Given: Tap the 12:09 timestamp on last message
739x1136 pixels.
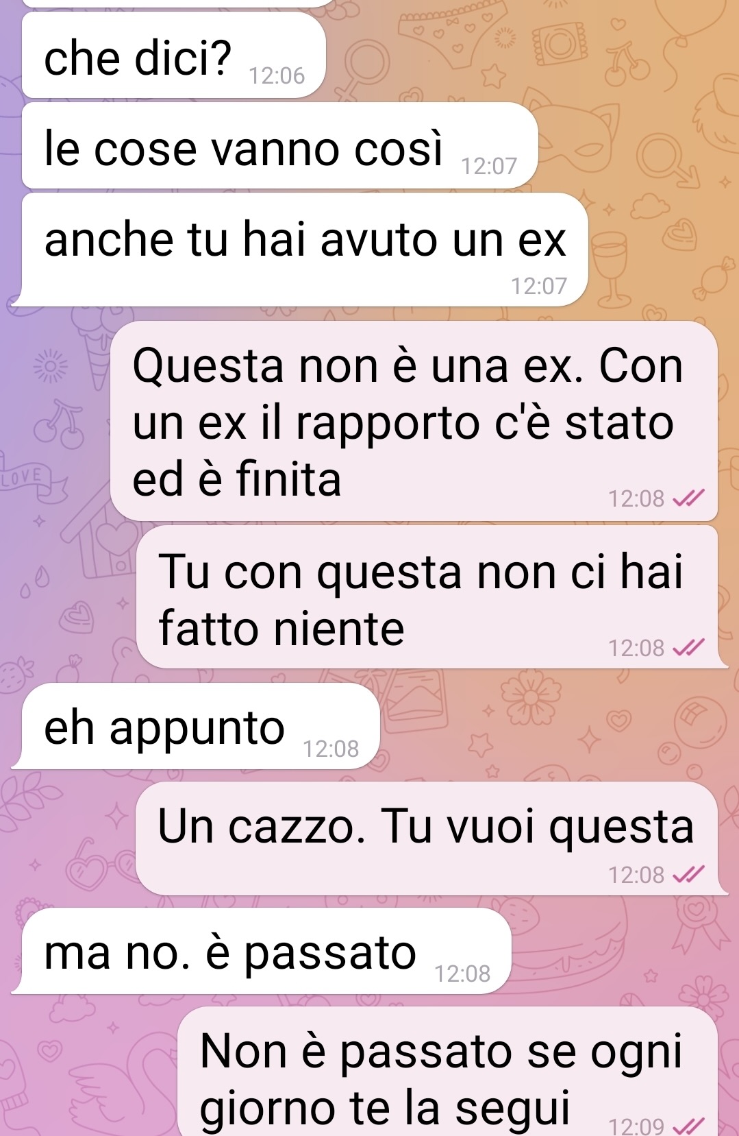Looking at the screenshot, I should (636, 1126).
